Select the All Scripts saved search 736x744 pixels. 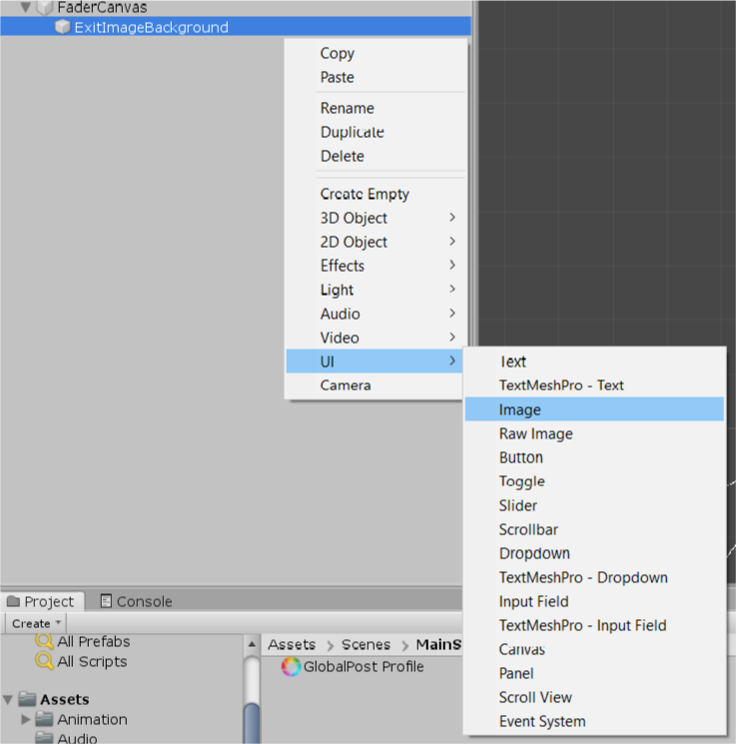pyautogui.click(x=92, y=661)
